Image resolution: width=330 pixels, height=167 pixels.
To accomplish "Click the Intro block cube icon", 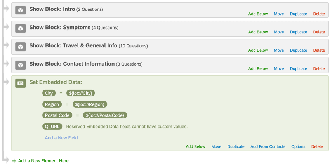I will [21, 10].
